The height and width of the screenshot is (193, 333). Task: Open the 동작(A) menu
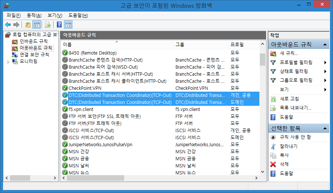point(34,15)
